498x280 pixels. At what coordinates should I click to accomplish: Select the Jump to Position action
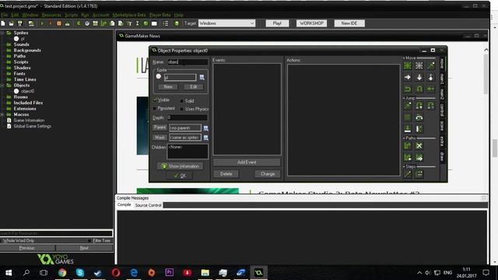pos(408,106)
